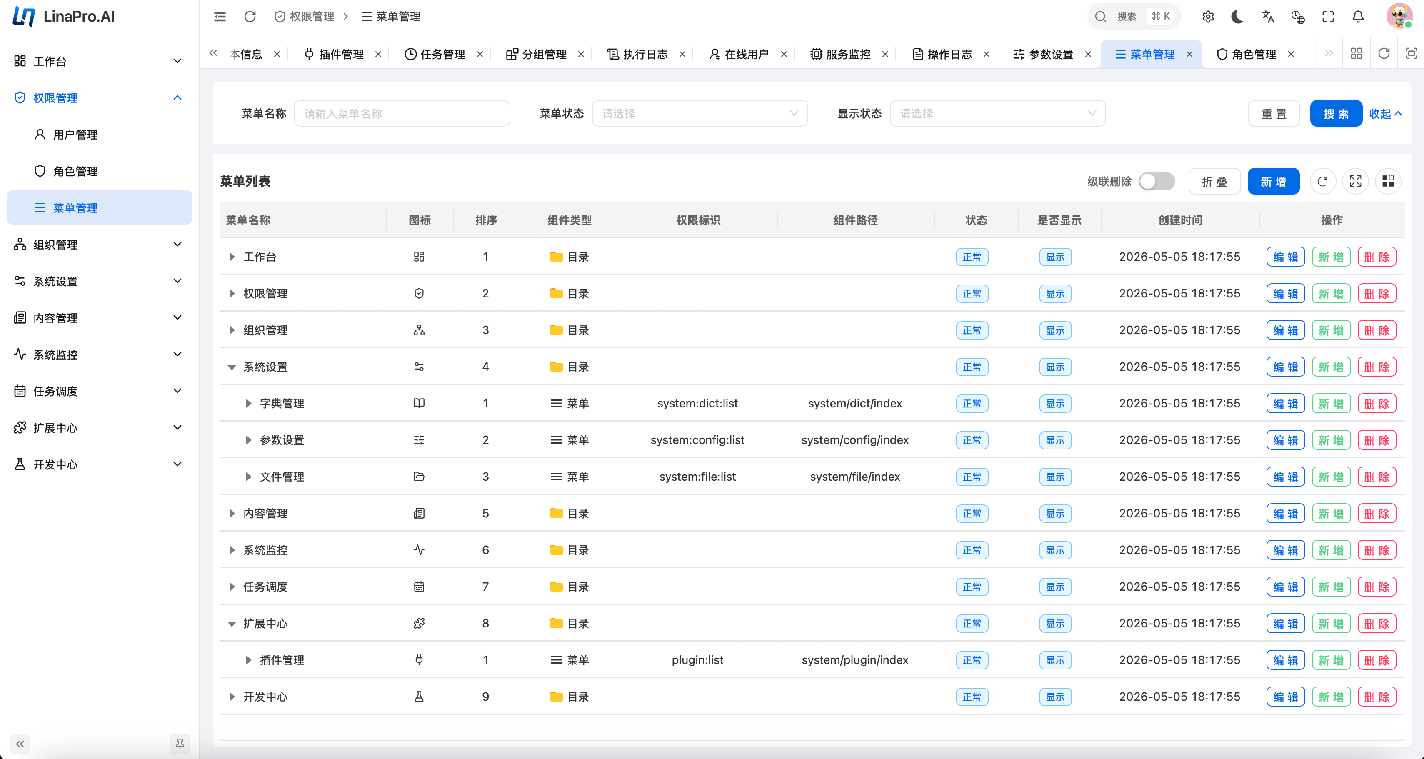Open the notifications bell
1424x759 pixels.
[1358, 17]
